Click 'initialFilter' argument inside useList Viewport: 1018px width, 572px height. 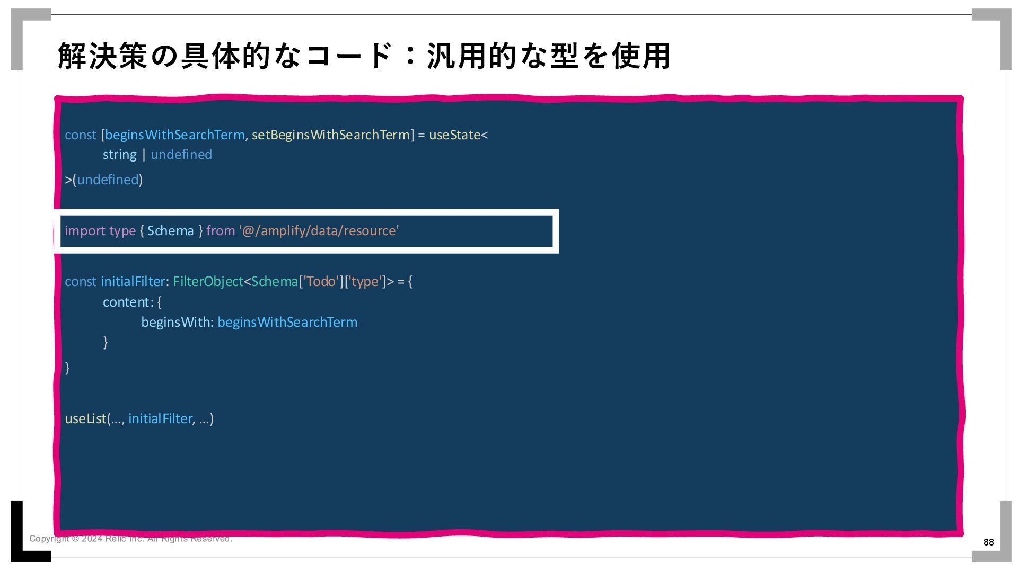[160, 419]
